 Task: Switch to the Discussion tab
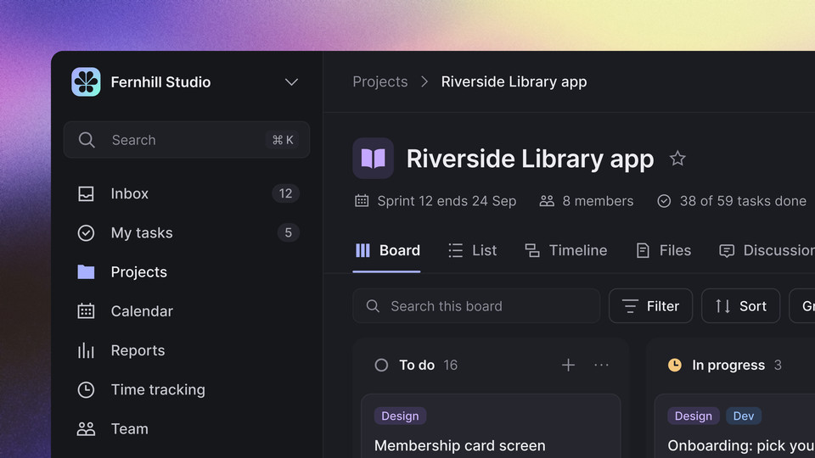(x=767, y=251)
